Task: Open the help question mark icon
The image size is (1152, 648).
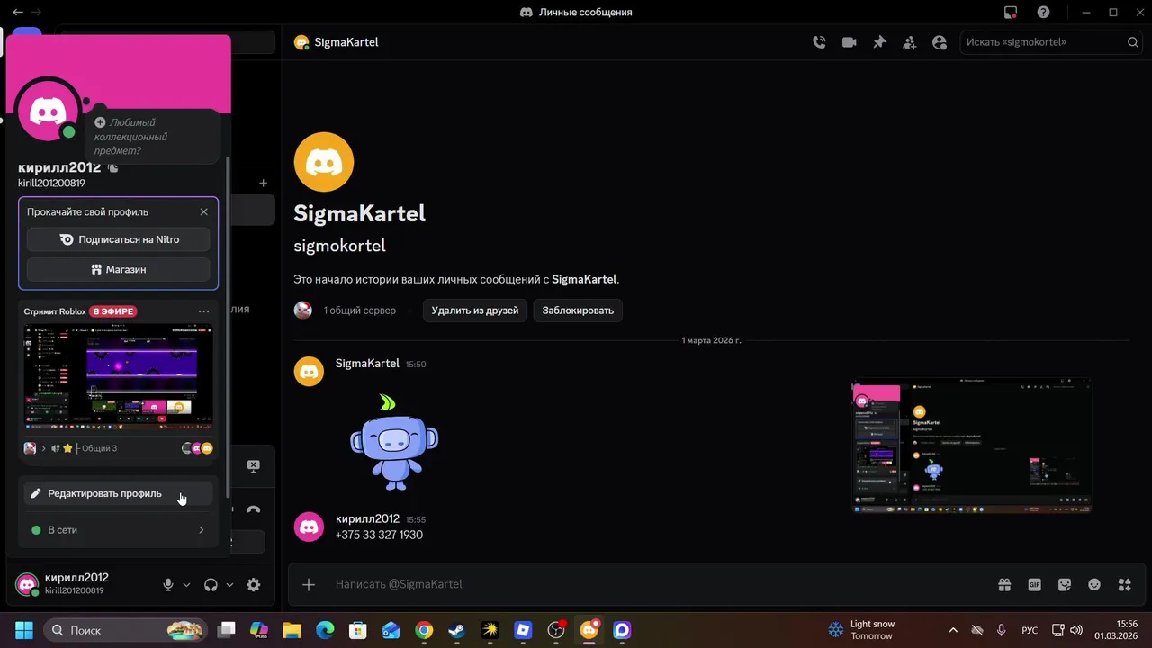Action: point(1043,13)
